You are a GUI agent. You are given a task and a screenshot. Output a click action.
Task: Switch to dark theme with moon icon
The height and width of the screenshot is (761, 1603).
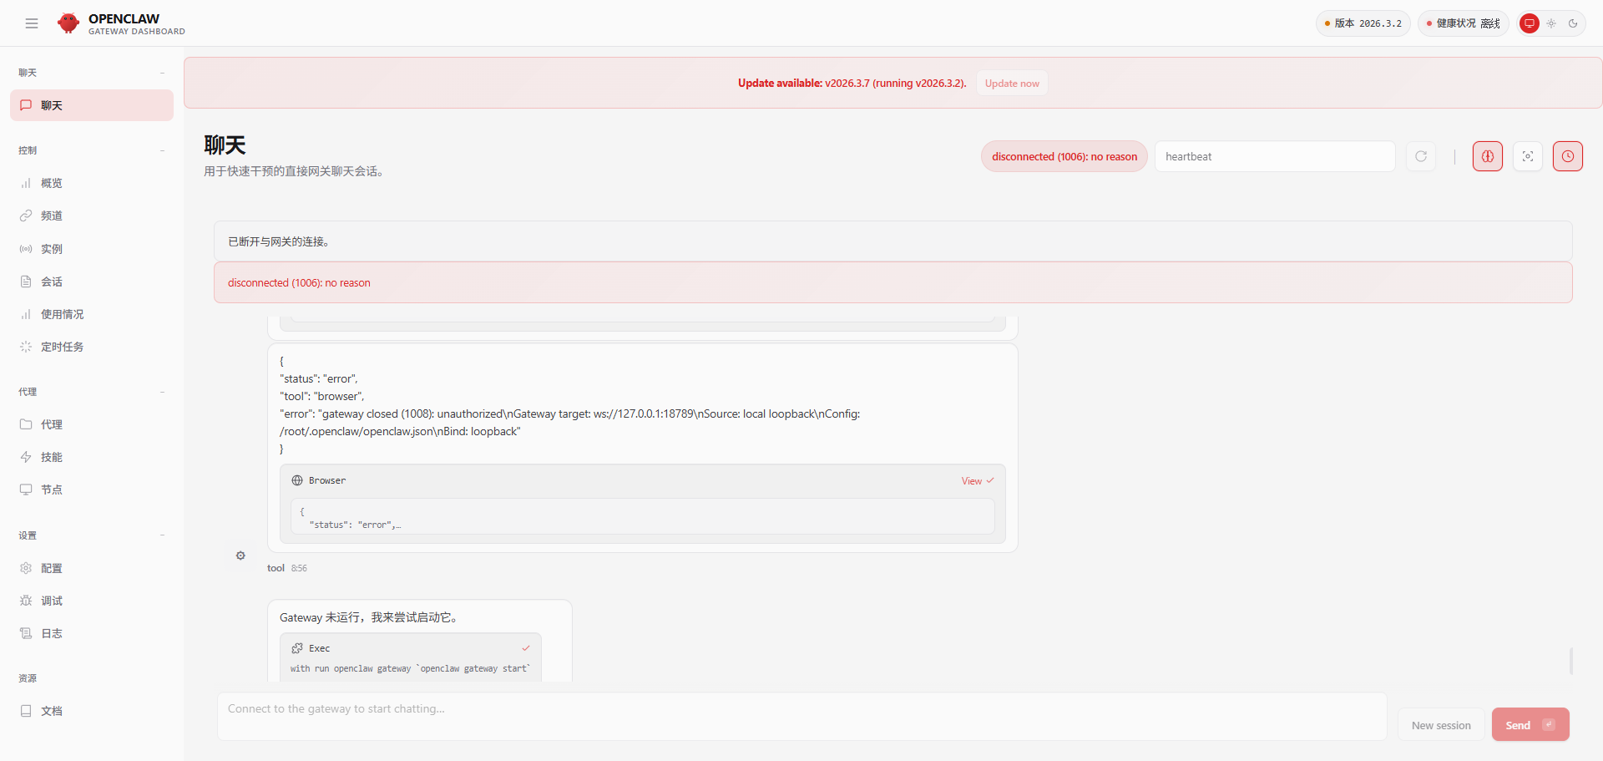tap(1573, 23)
